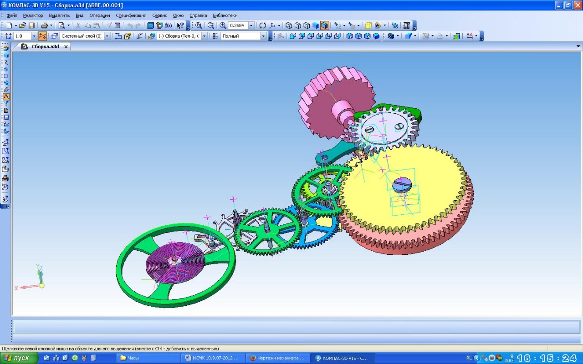Select the filter funnel icon in left sidebar
The image size is (583, 364).
pyautogui.click(x=6, y=103)
